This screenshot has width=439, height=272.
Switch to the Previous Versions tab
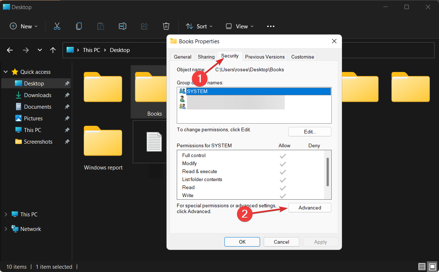point(265,57)
